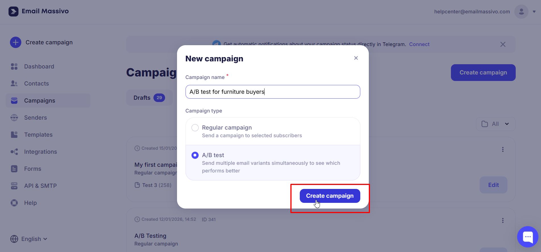
Task: Click the Senders globe icon
Action: (x=14, y=118)
